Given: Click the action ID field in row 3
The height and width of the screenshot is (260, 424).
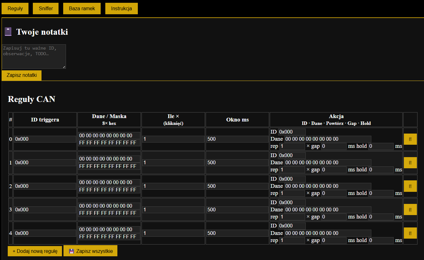Looking at the screenshot, I should (292, 203).
